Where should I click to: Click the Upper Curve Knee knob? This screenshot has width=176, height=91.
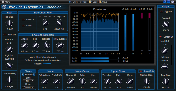[130, 81]
